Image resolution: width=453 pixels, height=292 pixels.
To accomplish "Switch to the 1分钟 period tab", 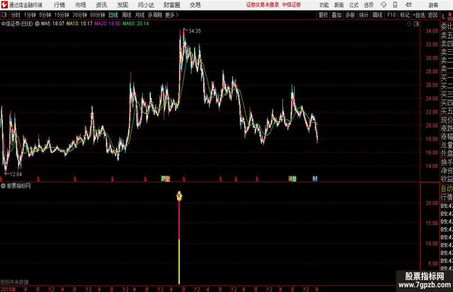I will coord(30,15).
